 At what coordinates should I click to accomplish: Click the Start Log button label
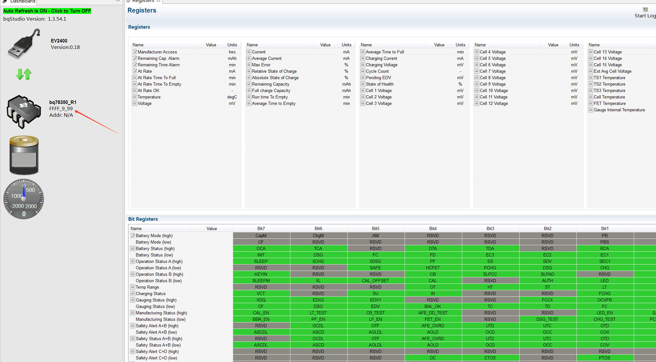tap(645, 16)
